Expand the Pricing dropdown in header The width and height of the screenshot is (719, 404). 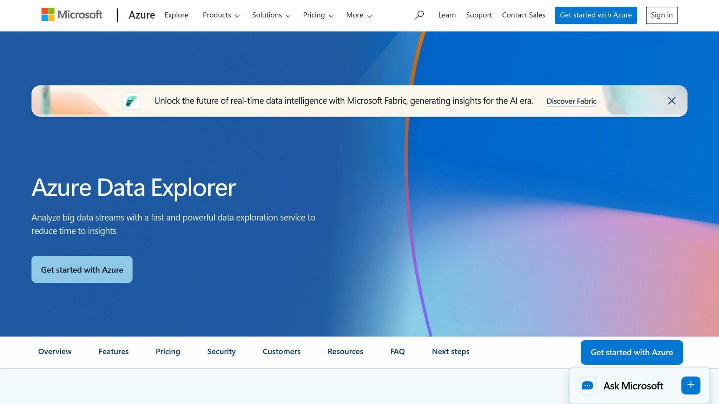click(x=318, y=15)
